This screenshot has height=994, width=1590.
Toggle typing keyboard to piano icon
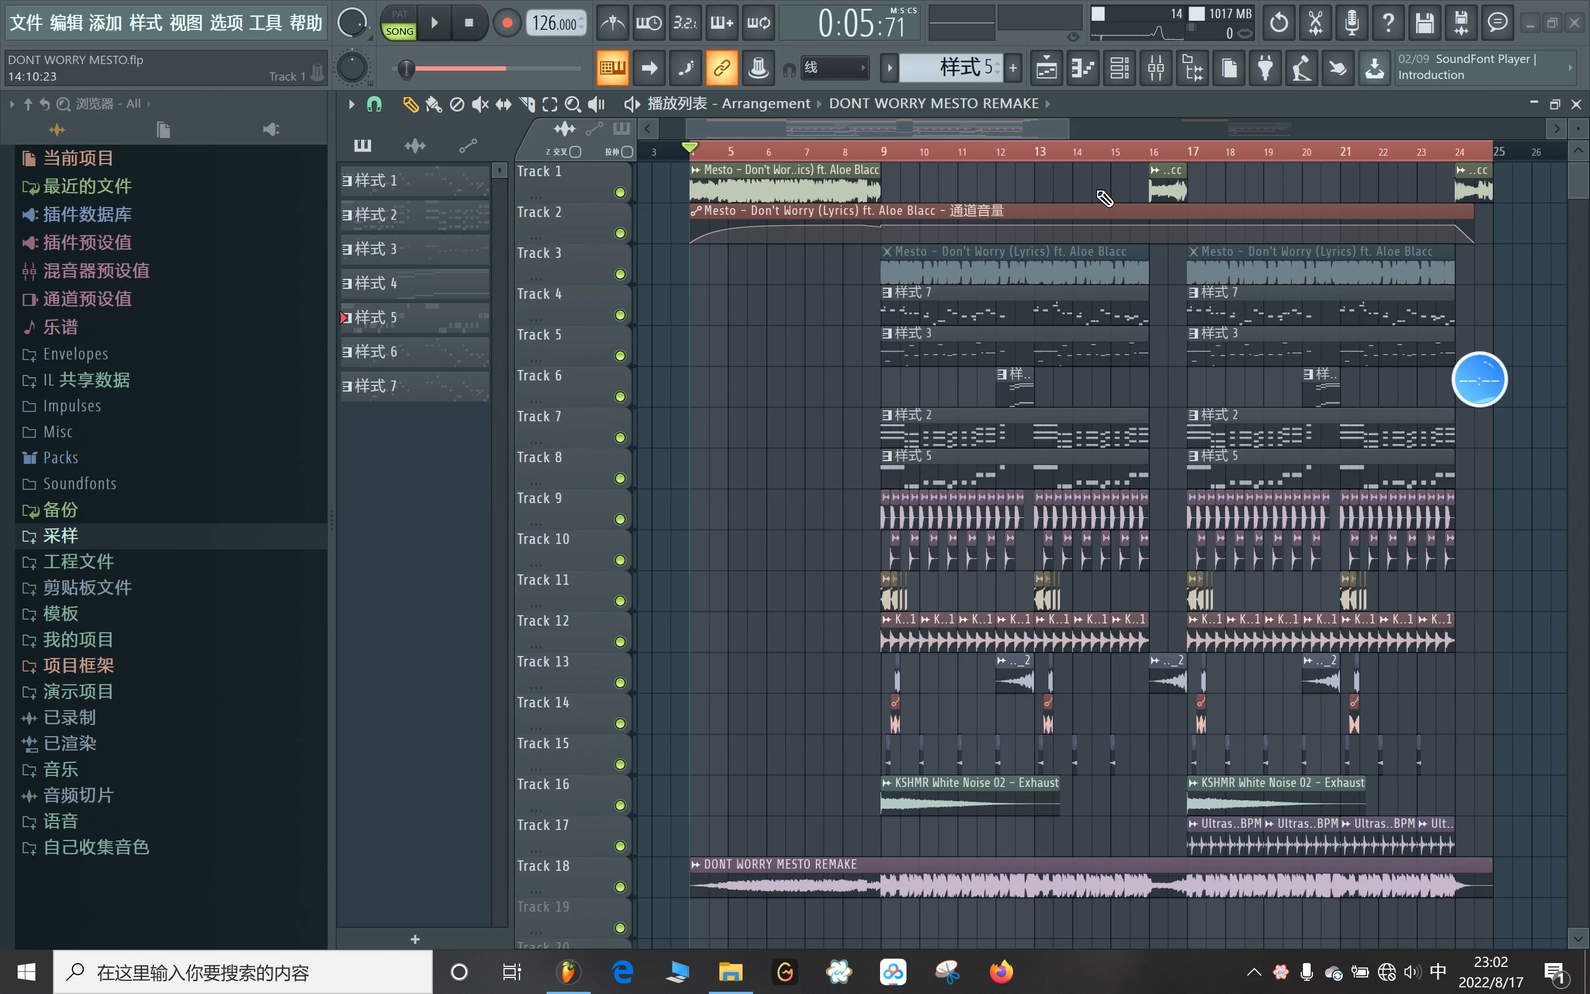pyautogui.click(x=612, y=68)
